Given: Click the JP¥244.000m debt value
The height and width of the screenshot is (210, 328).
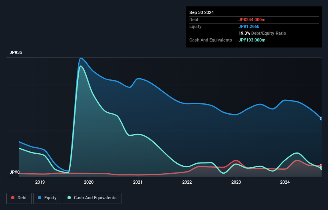Looking at the screenshot, I should point(252,20).
